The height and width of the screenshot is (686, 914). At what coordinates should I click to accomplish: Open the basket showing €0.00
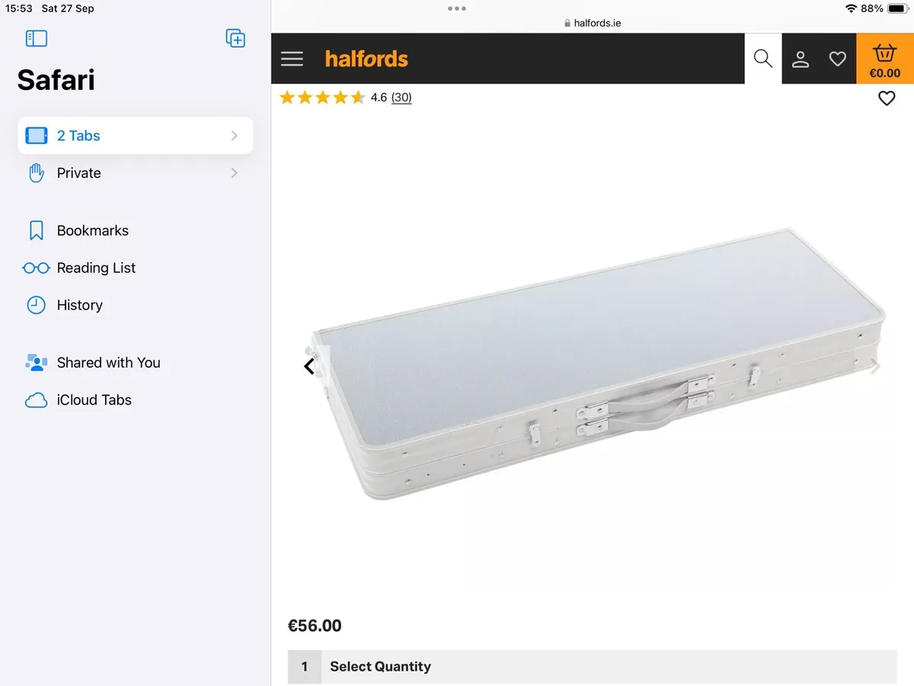point(884,60)
